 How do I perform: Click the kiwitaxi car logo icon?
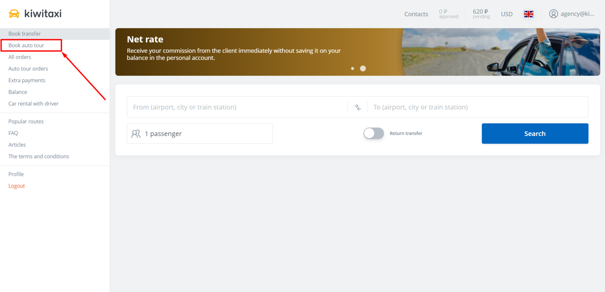point(14,14)
